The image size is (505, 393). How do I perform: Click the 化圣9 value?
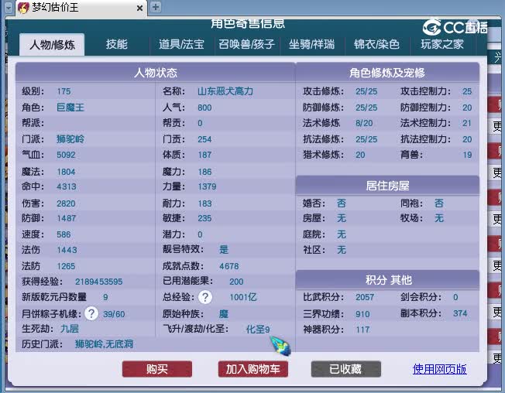[258, 330]
